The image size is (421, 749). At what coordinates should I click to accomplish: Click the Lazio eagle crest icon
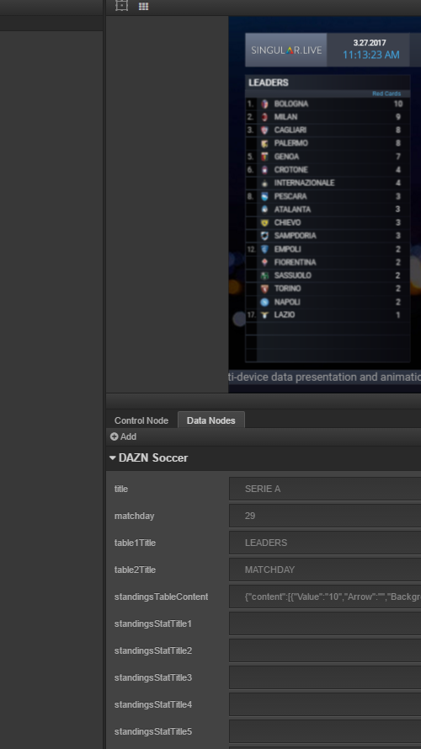tap(264, 315)
